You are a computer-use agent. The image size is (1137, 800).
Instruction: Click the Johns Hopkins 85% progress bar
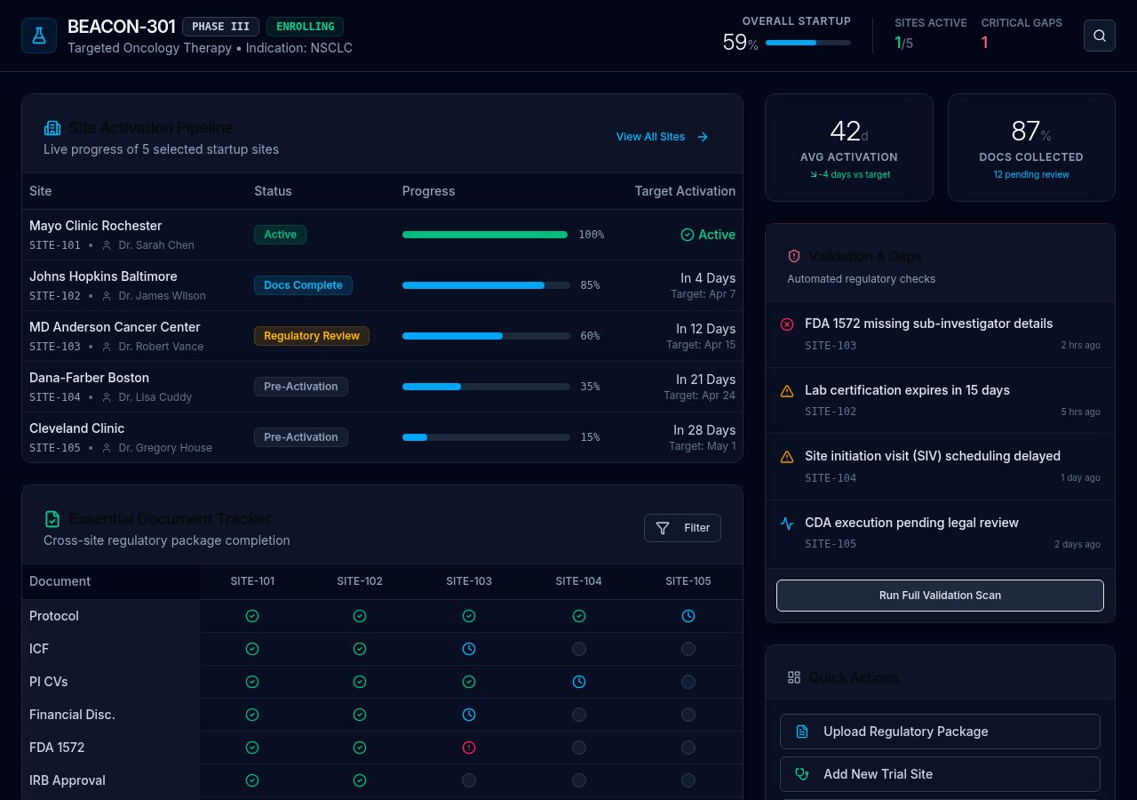(x=485, y=285)
